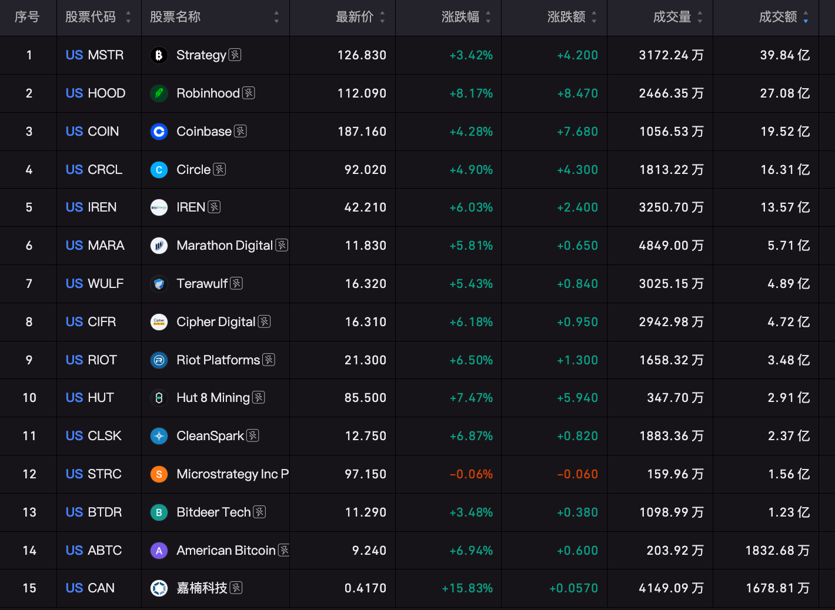Click the 序号 column header

pyautogui.click(x=27, y=17)
